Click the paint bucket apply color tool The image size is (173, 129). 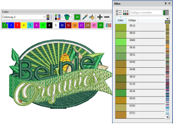[92, 17]
